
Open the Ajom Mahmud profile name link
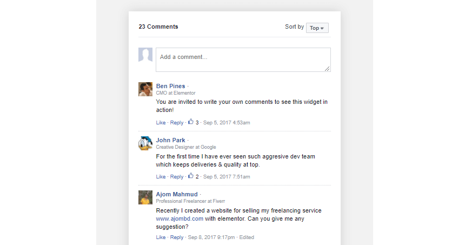[x=177, y=194]
